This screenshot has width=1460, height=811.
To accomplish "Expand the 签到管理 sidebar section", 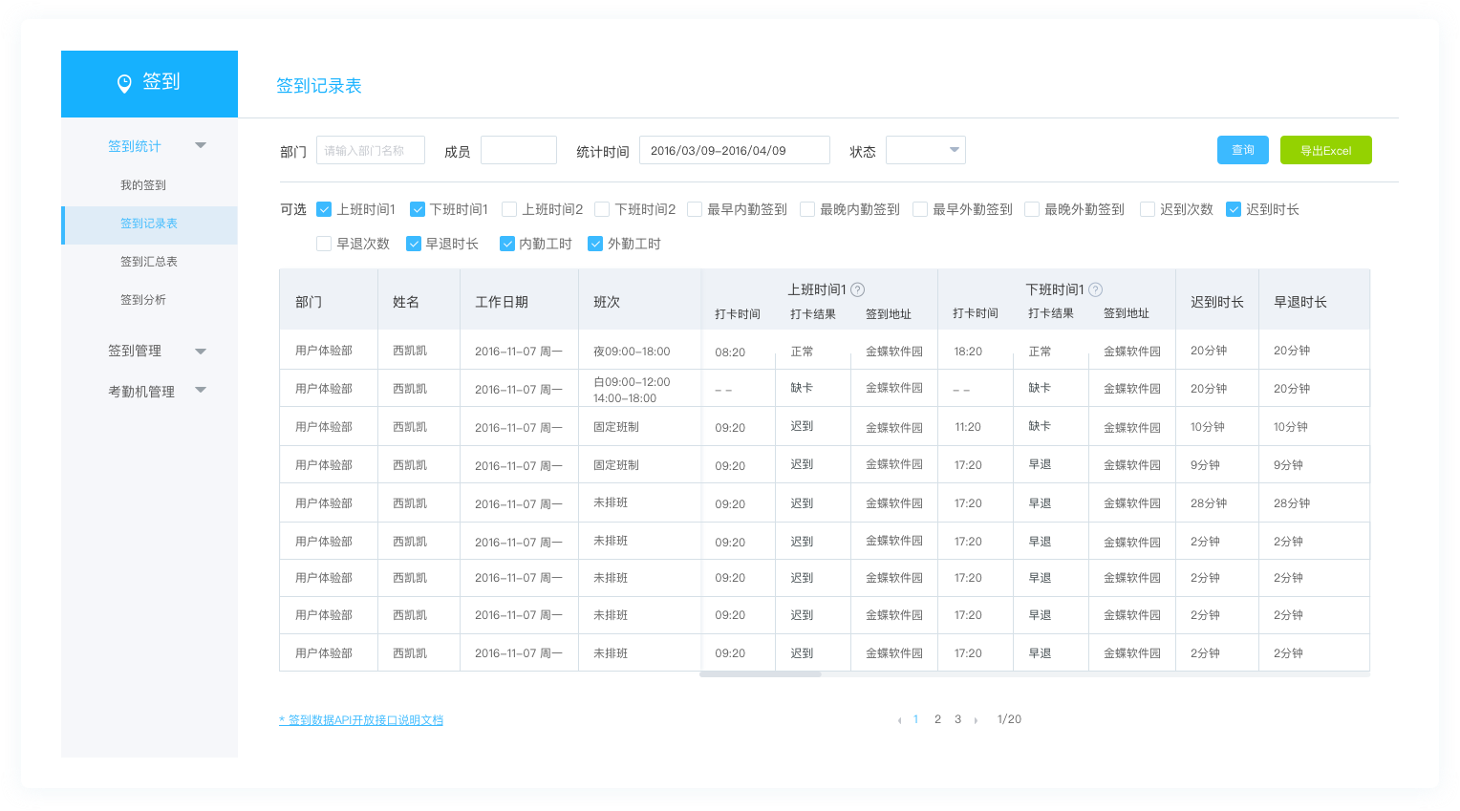I will pyautogui.click(x=201, y=352).
